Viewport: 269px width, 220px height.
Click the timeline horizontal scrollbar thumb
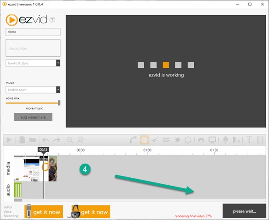[x=18, y=200]
